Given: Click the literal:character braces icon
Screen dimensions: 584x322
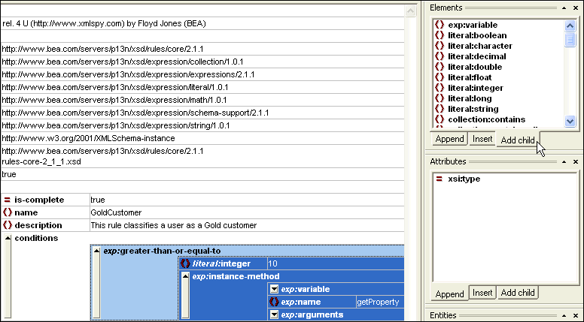Looking at the screenshot, I should (x=440, y=46).
